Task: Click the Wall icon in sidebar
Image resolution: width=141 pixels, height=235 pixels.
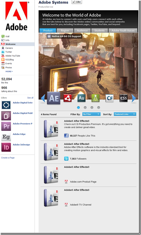Action: [x=3, y=36]
